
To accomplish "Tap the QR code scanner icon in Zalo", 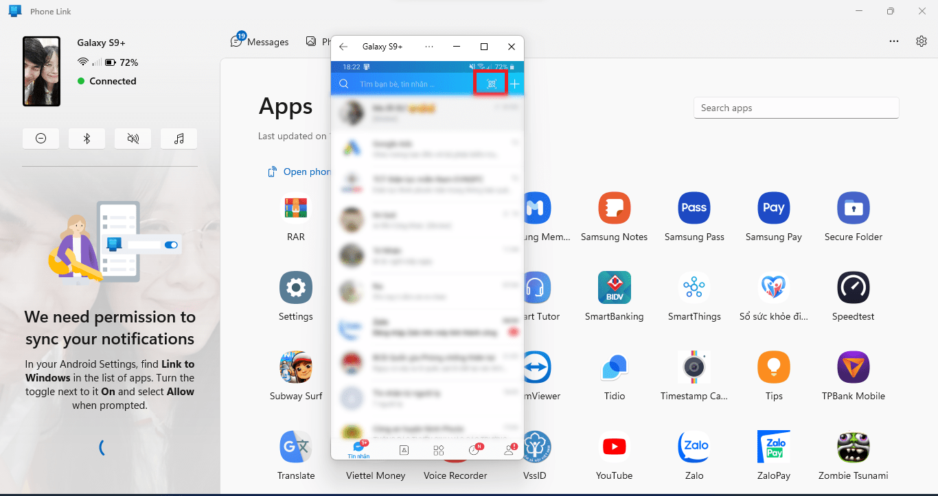I will (492, 84).
